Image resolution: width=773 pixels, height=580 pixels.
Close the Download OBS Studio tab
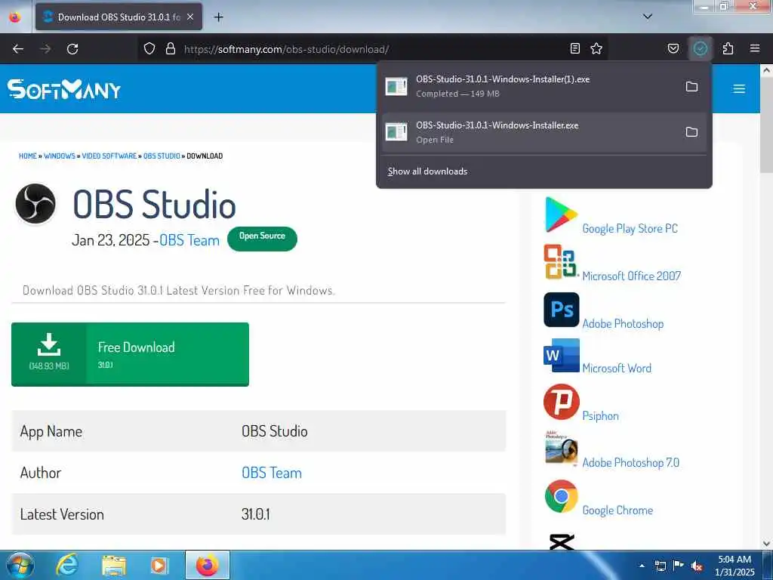190,17
